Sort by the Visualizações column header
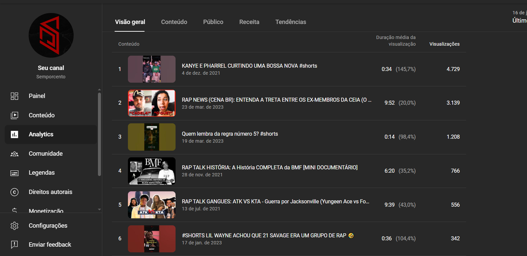The width and height of the screenshot is (527, 256). pos(444,44)
